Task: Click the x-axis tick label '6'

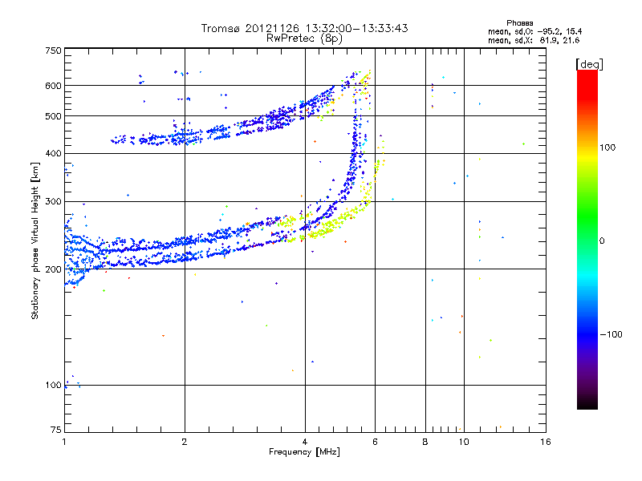Action: coord(375,442)
